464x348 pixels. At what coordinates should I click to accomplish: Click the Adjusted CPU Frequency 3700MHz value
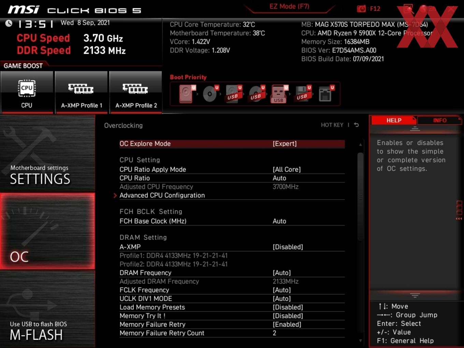285,187
